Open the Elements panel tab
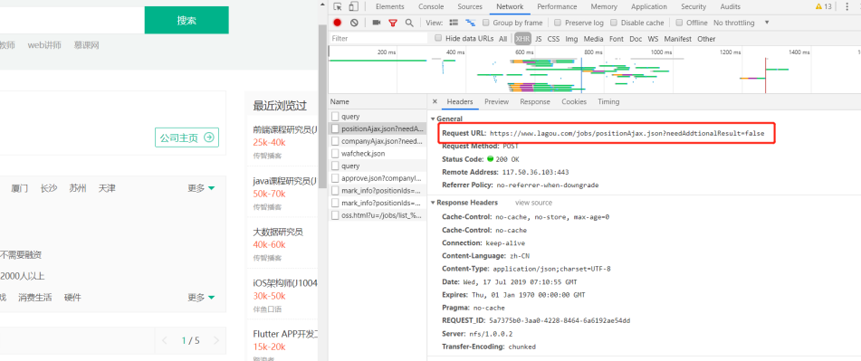The width and height of the screenshot is (861, 361). tap(390, 6)
